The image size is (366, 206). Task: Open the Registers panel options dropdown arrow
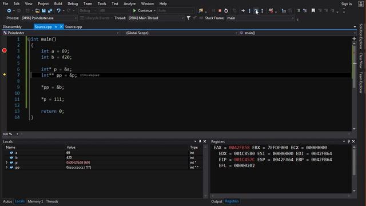(x=344, y=141)
